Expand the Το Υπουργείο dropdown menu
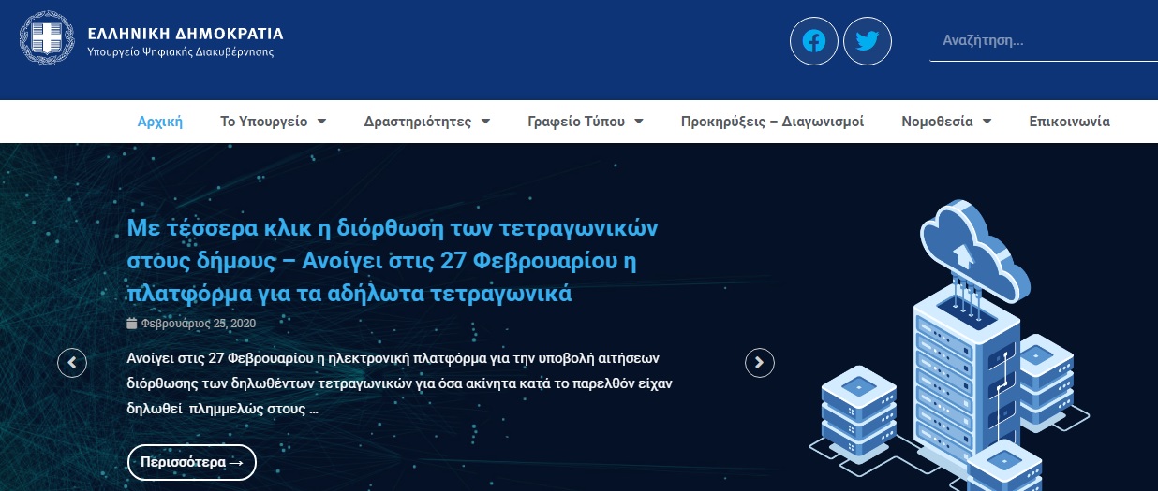This screenshot has height=491, width=1158. point(273,122)
